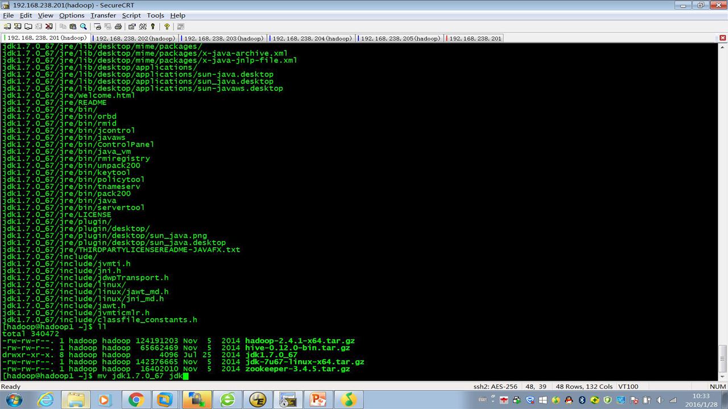The height and width of the screenshot is (409, 728).
Task: Click the Paste toolbar icon
Action: 73,27
